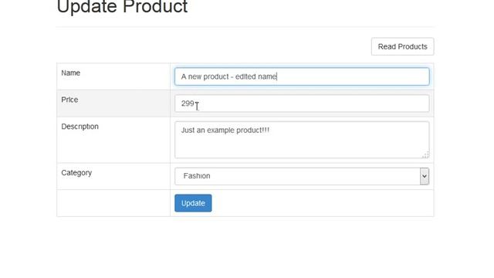Click the Read Products button
Viewport: 494px width, 278px height.
point(402,46)
